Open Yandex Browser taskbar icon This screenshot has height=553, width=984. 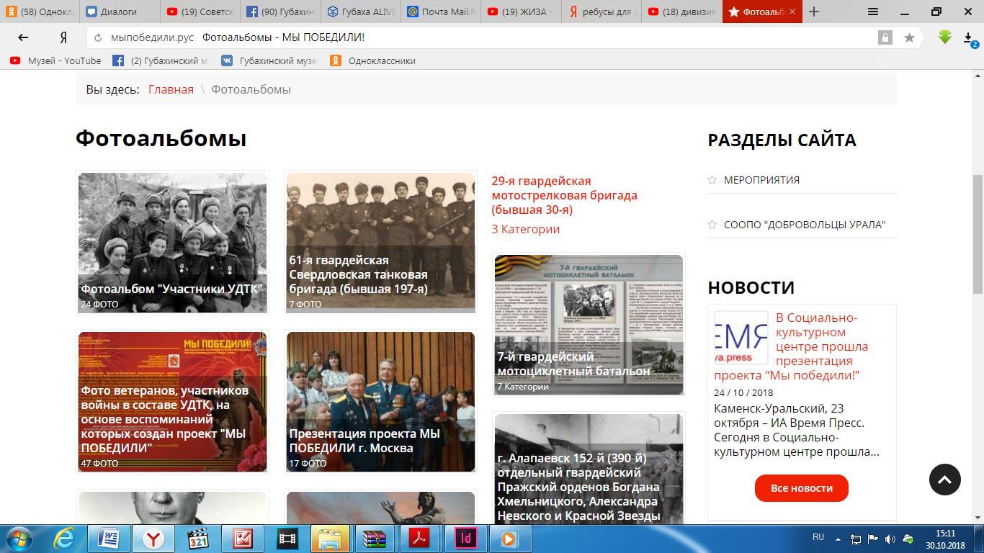tap(153, 539)
